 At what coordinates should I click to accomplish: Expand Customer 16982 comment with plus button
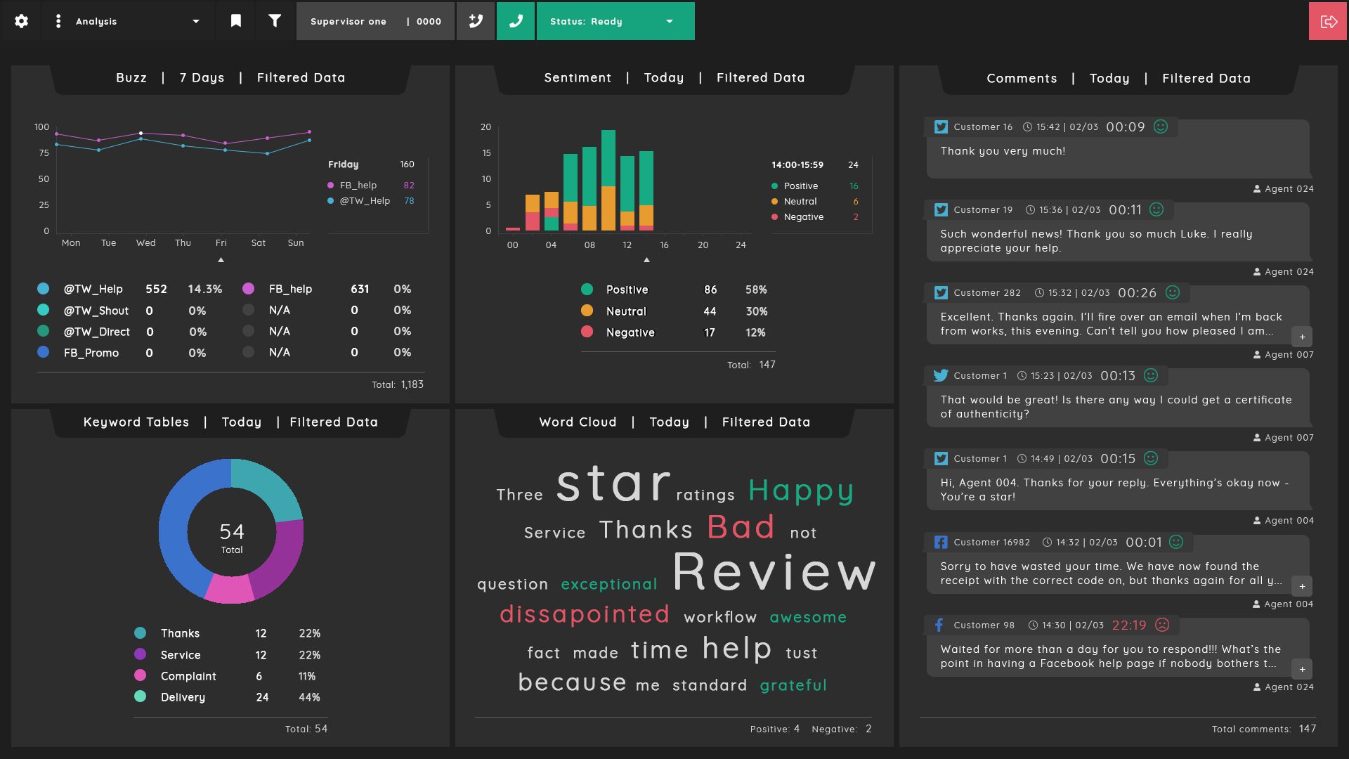click(1302, 586)
